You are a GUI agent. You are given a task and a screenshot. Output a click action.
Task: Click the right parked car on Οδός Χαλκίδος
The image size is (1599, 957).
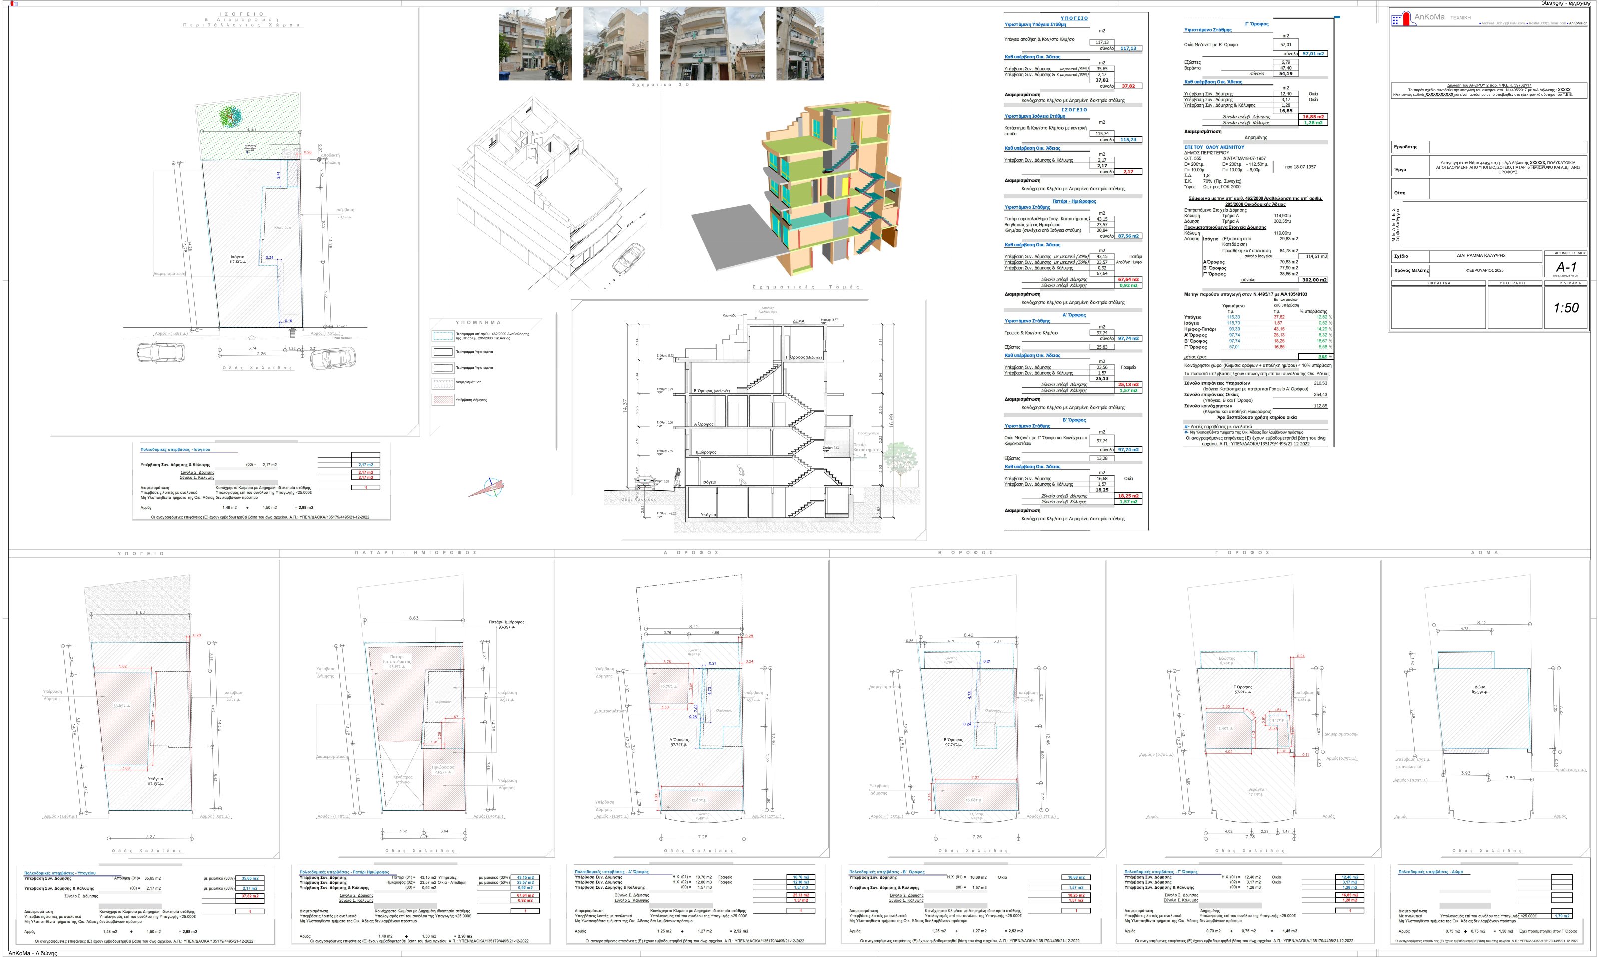click(x=333, y=358)
